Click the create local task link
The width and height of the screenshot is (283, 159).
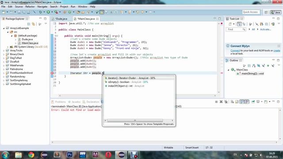click(277, 51)
